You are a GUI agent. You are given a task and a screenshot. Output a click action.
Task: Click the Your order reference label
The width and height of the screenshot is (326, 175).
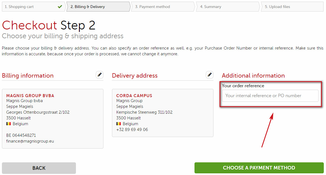[x=243, y=86]
